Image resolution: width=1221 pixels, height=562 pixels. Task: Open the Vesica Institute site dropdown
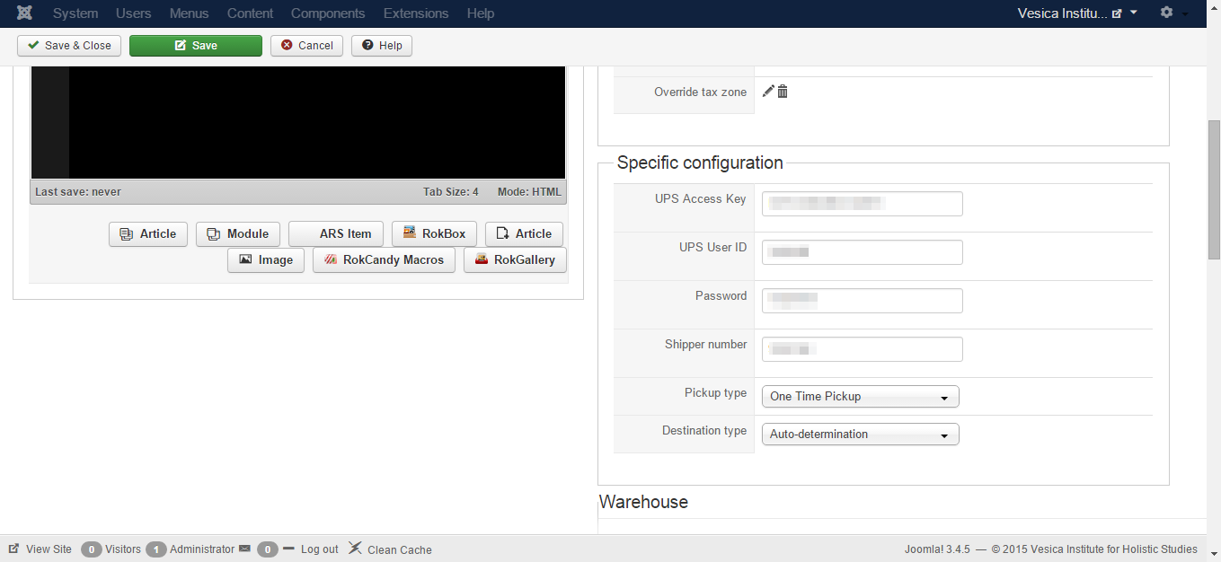[1077, 13]
